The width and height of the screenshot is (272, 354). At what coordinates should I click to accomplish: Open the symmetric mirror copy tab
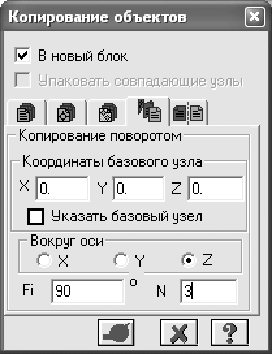[x=189, y=113]
